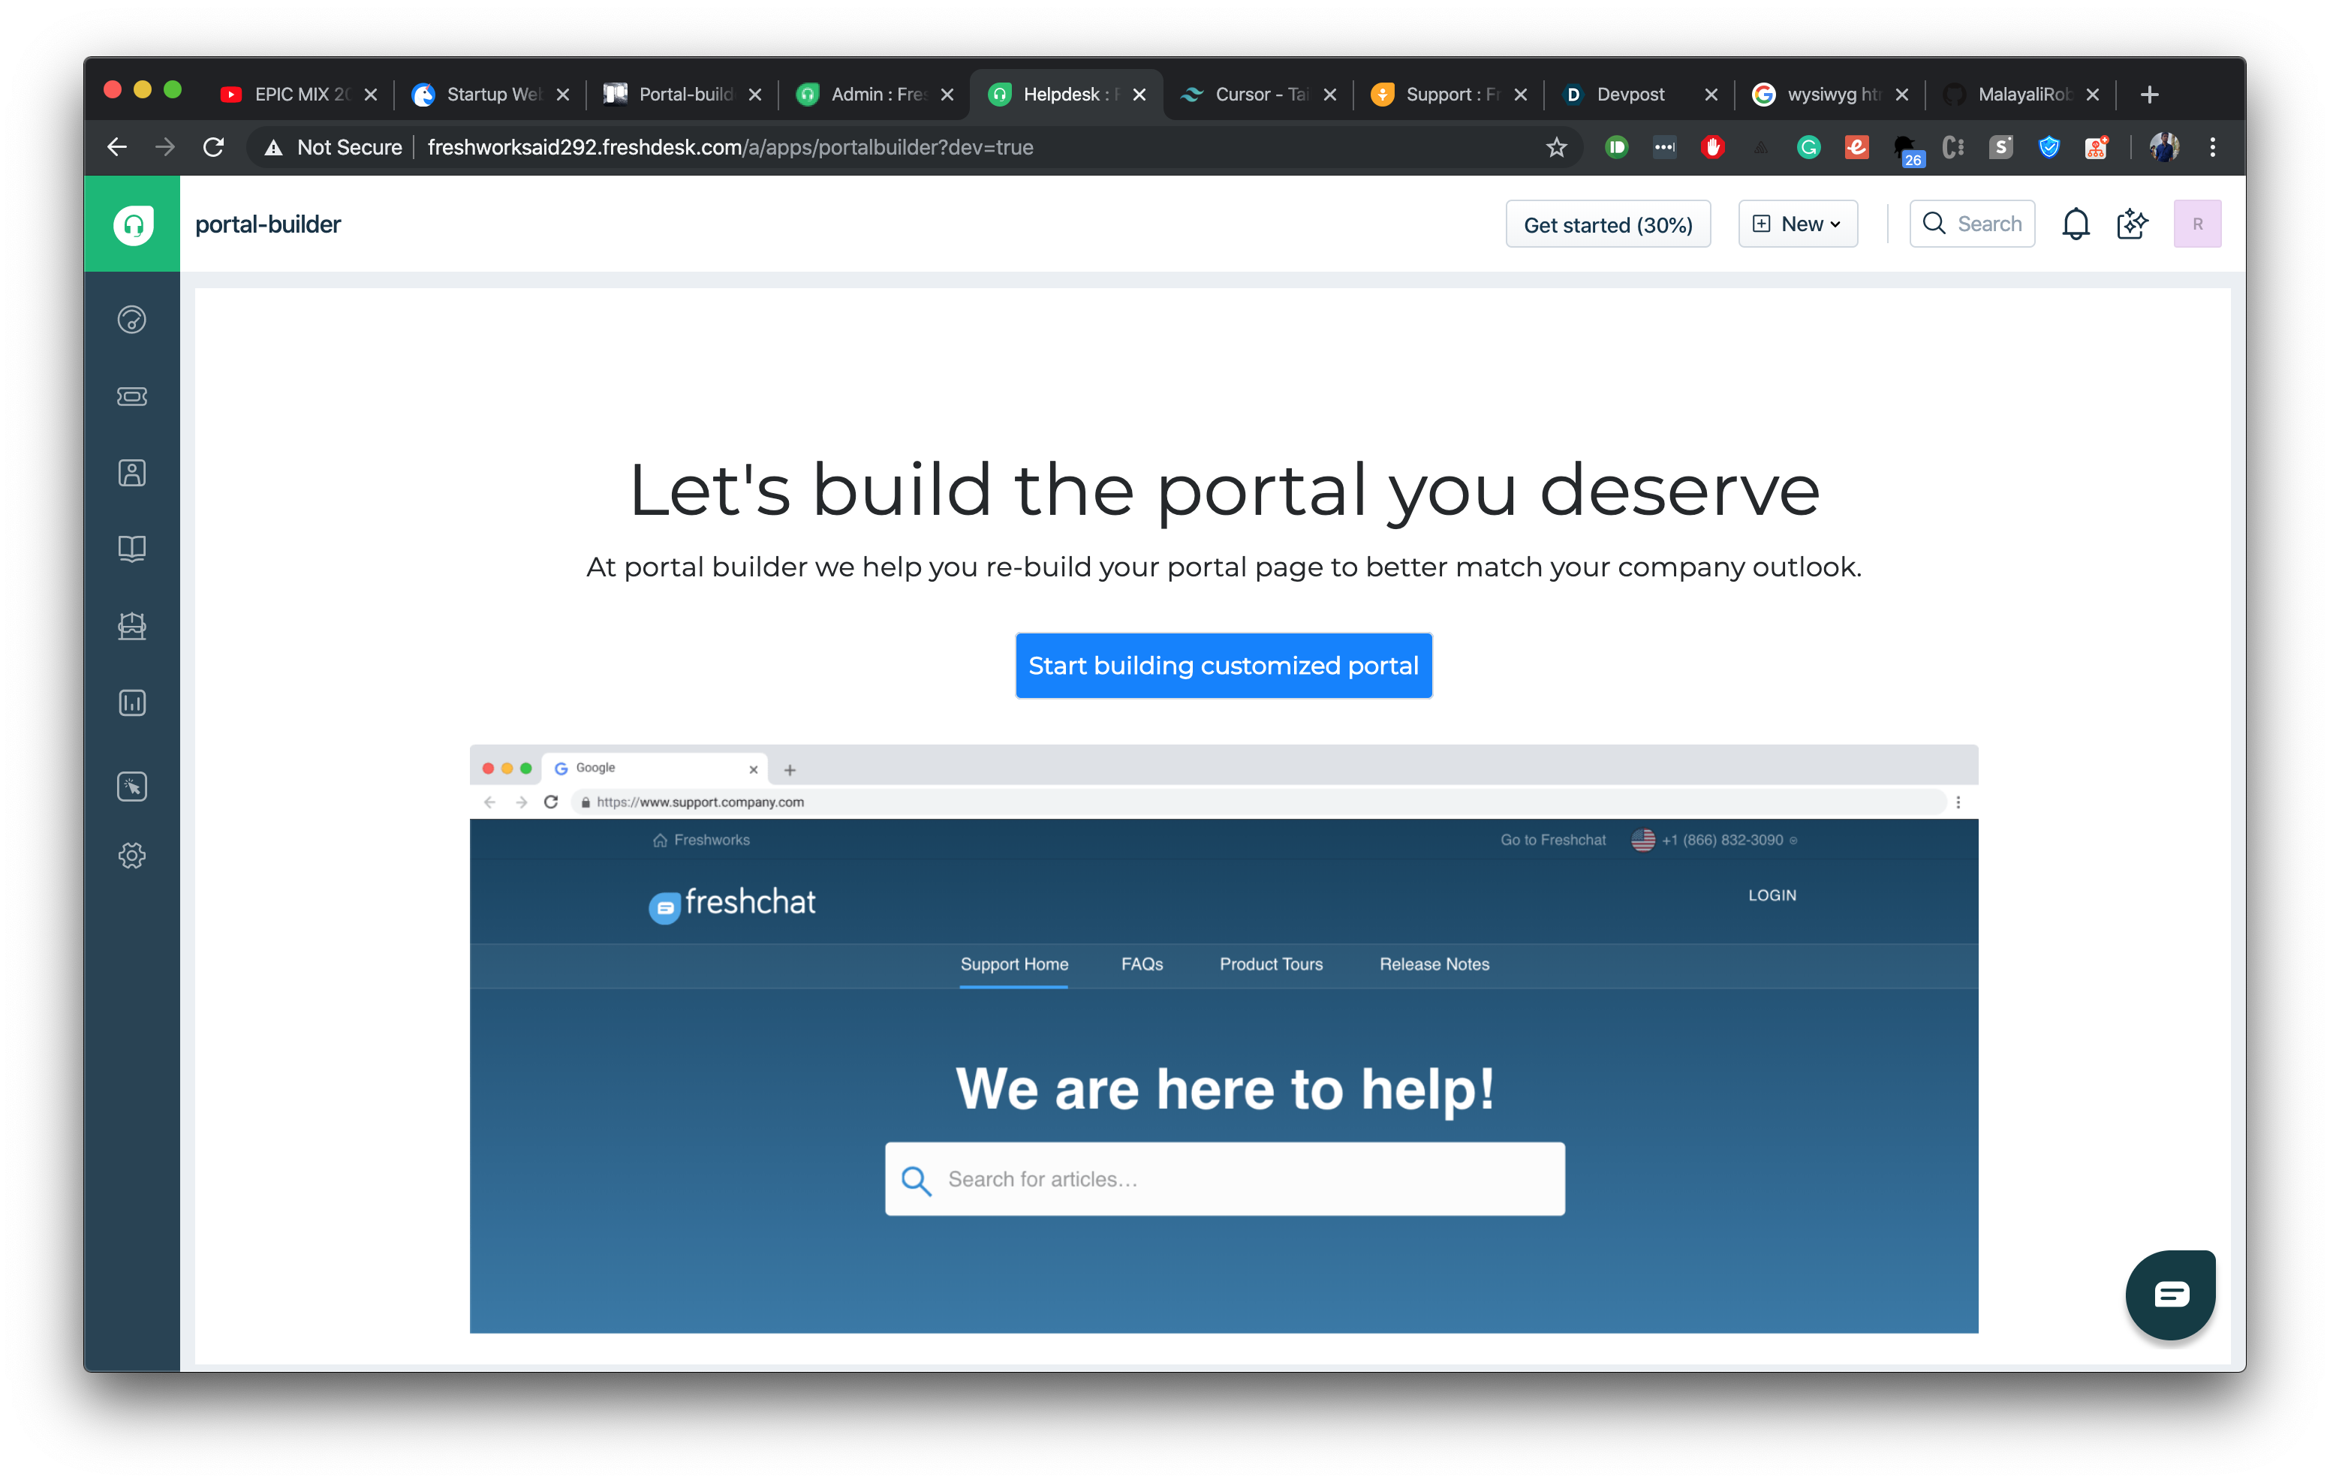Open the R profile avatar menu

[x=2196, y=224]
